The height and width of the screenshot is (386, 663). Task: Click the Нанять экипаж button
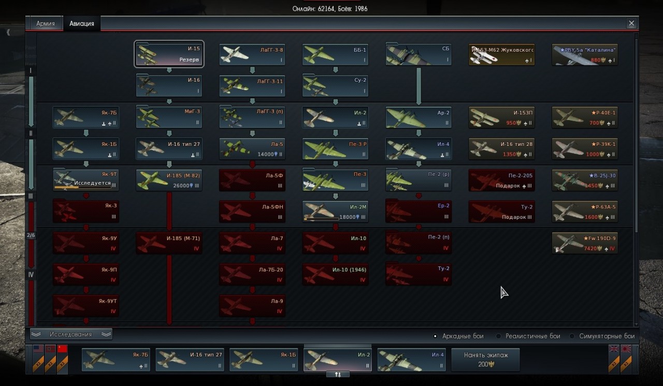coord(485,360)
